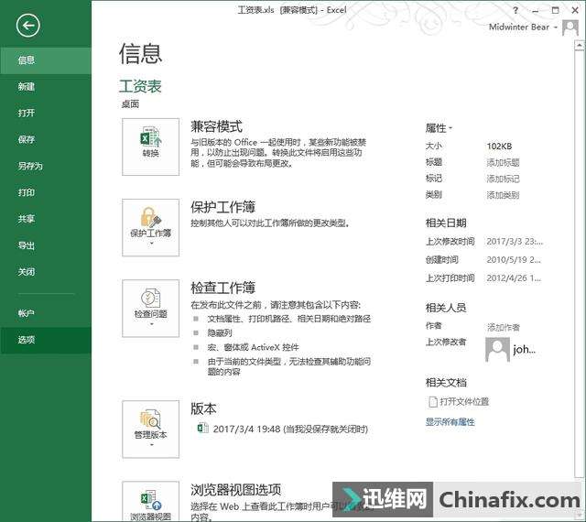Click the 添加类别 field
Image resolution: width=586 pixels, height=522 pixels.
pos(503,195)
